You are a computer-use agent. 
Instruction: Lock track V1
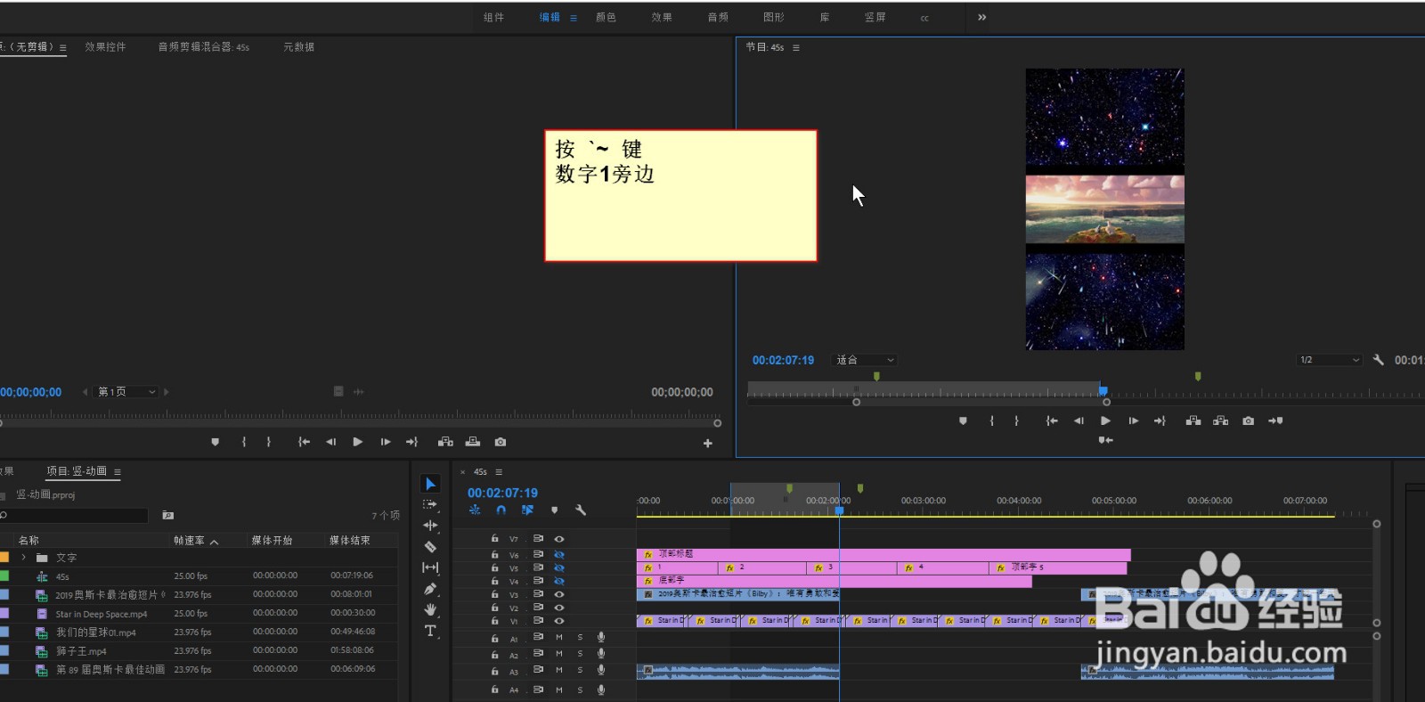(x=495, y=620)
